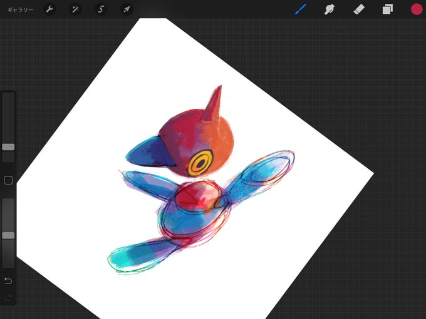Select the Smudge finger tool
The image size is (426, 319).
pos(329,9)
